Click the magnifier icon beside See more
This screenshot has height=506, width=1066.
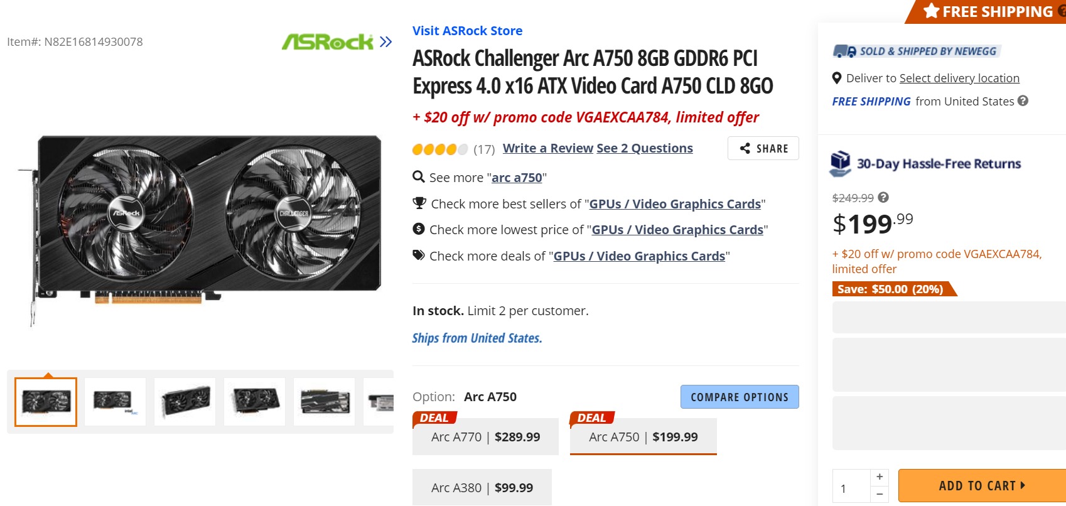pos(418,178)
